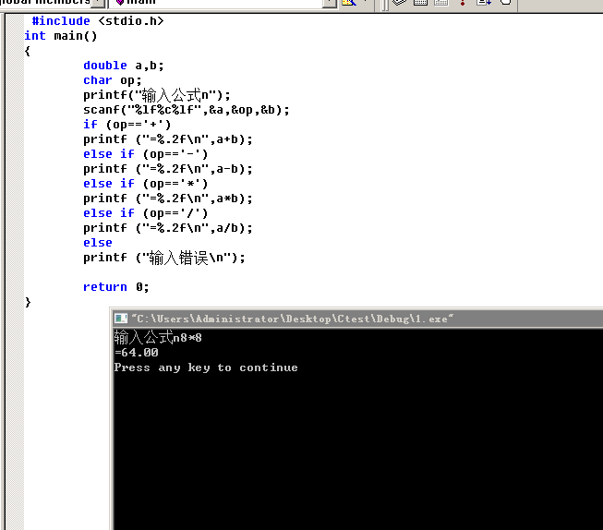
Task: Click the "if (op=='+')" line
Action: pos(127,125)
